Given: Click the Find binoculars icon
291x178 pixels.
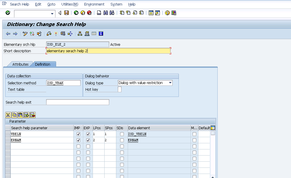Looking at the screenshot, I should click(105, 13).
